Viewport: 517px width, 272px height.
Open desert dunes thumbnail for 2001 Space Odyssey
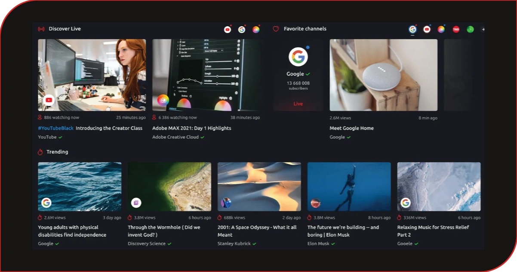click(259, 187)
